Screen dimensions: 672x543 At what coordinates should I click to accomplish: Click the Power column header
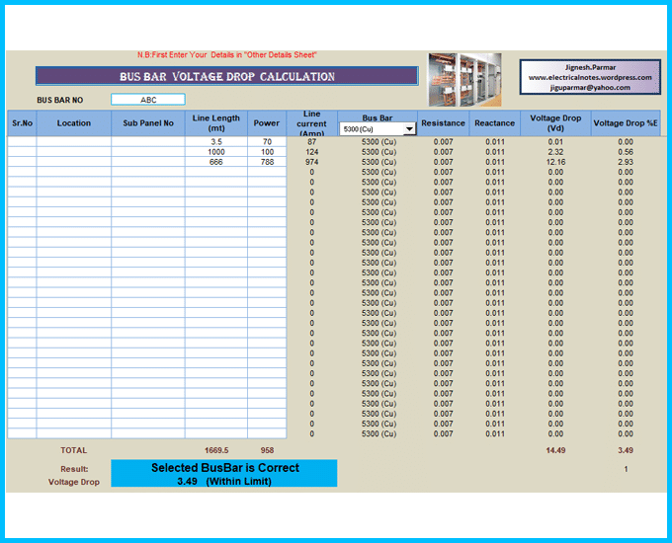pos(267,123)
